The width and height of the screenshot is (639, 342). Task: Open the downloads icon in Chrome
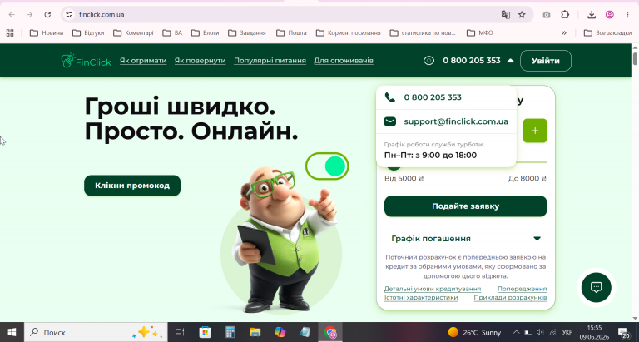tap(592, 15)
